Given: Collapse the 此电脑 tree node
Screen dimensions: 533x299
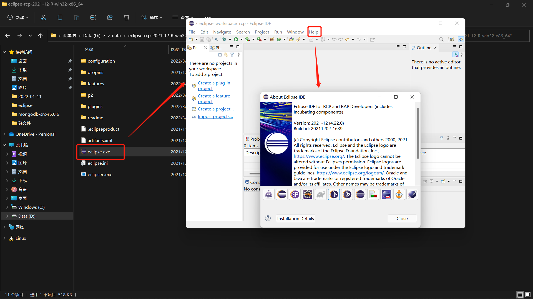Looking at the screenshot, I should [4, 145].
